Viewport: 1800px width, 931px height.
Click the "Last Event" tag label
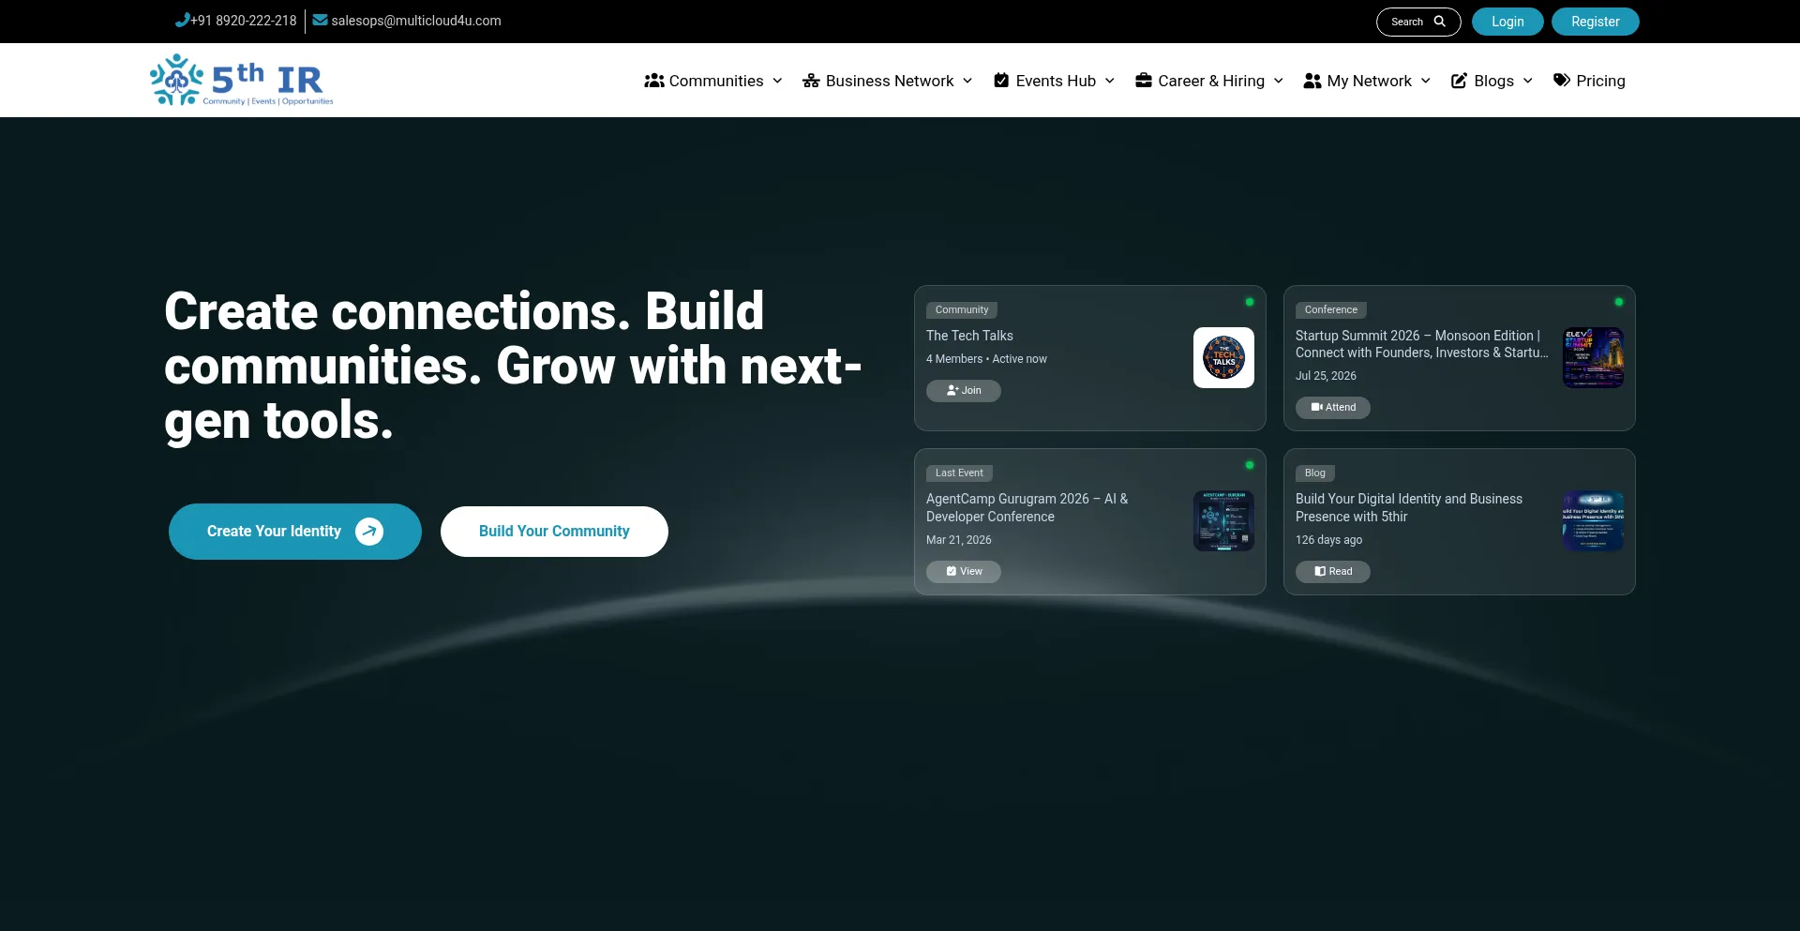[x=959, y=473]
